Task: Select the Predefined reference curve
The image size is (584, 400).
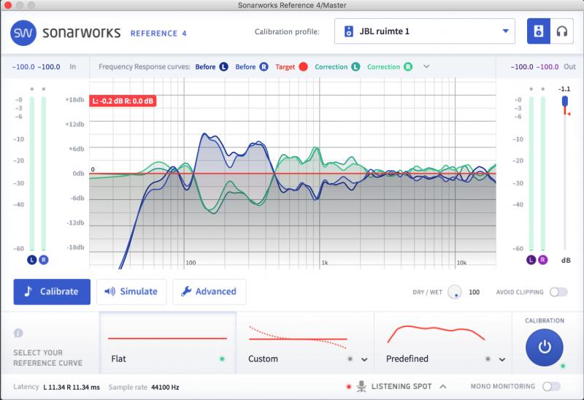Action: pos(442,343)
